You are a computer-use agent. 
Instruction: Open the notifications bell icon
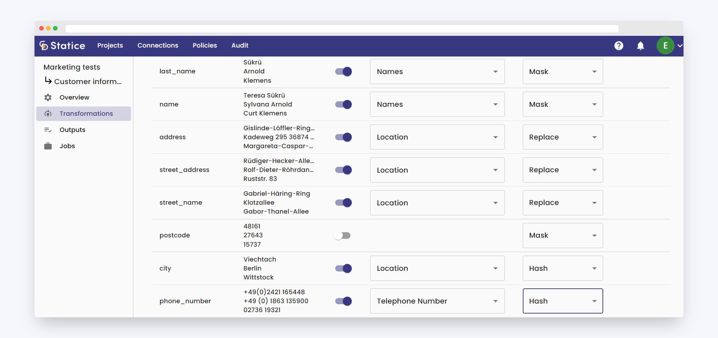pos(640,45)
